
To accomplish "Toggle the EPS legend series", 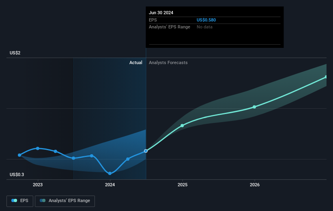I will point(20,201).
